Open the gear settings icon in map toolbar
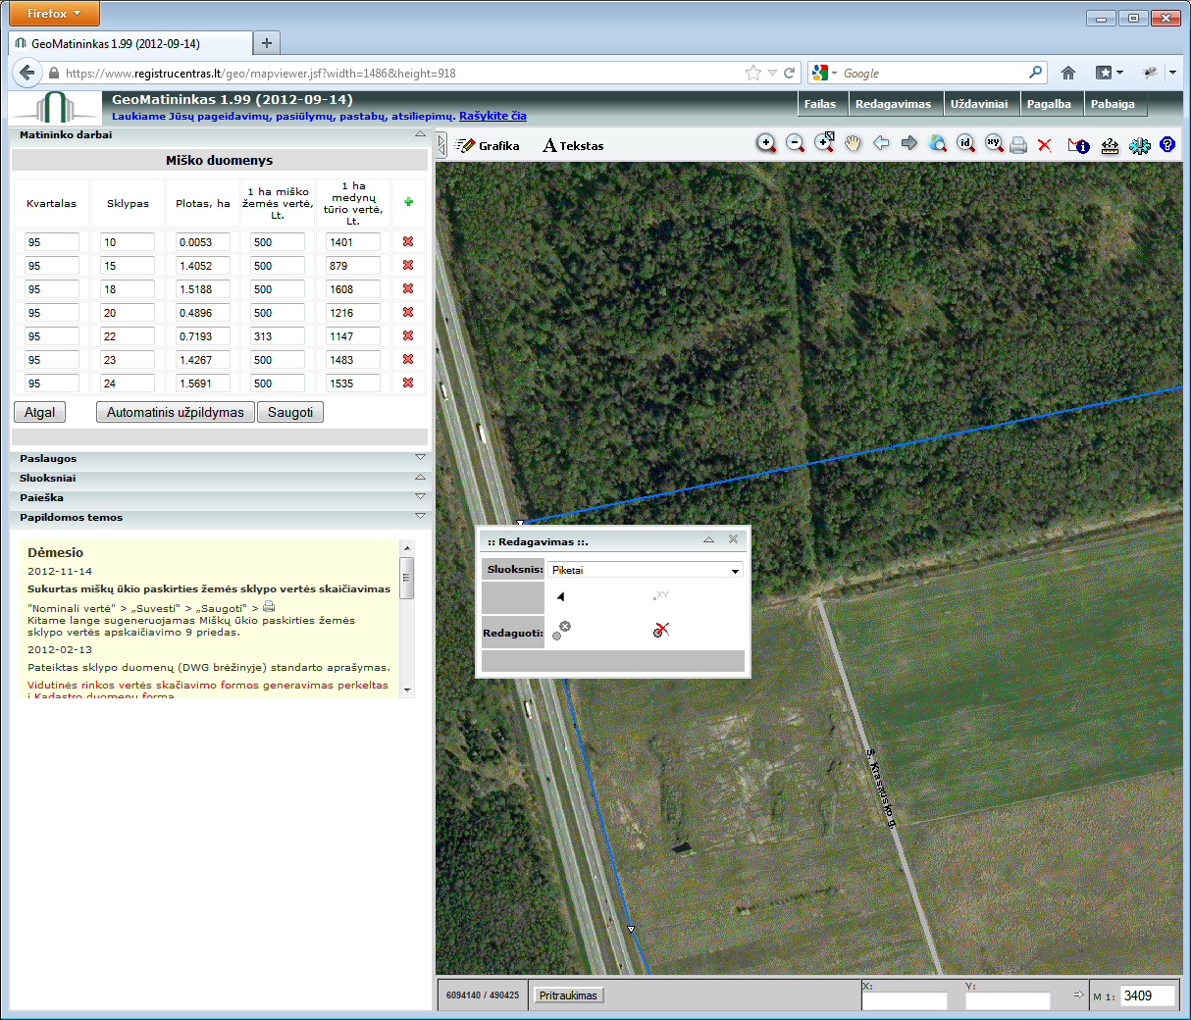The width and height of the screenshot is (1191, 1020). pos(1139,145)
